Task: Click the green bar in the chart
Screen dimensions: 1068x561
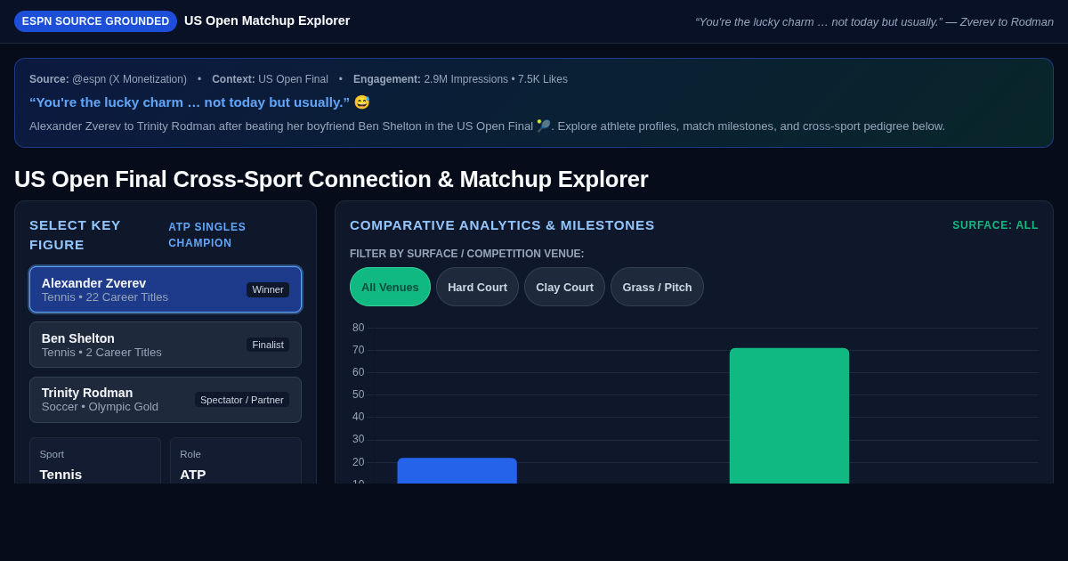Action: pos(789,416)
